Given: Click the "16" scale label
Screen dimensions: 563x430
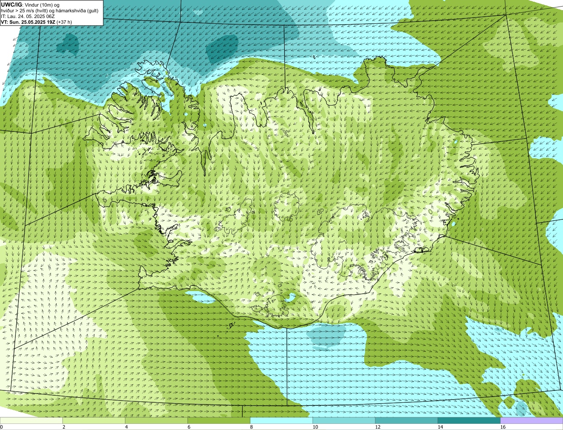Looking at the screenshot, I should 503,427.
